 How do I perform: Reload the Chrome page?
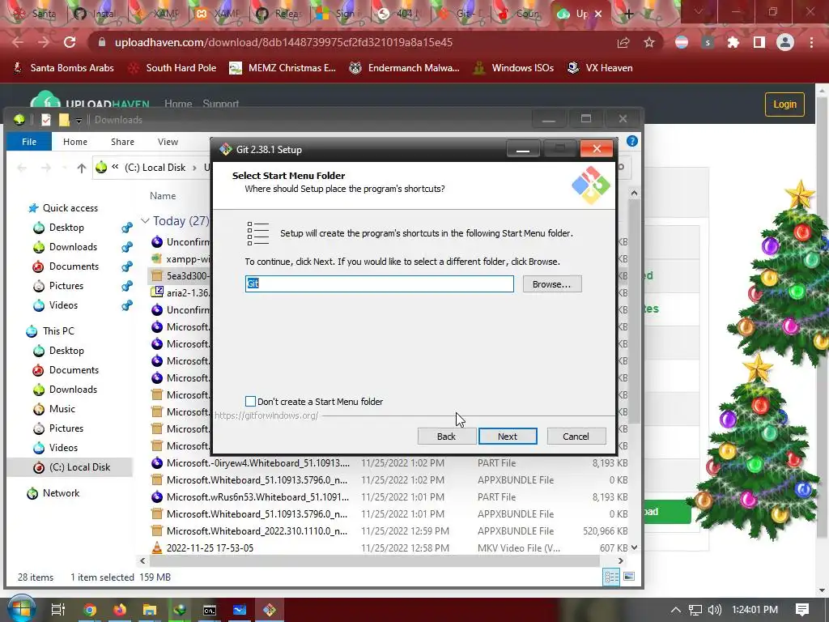[x=70, y=42]
